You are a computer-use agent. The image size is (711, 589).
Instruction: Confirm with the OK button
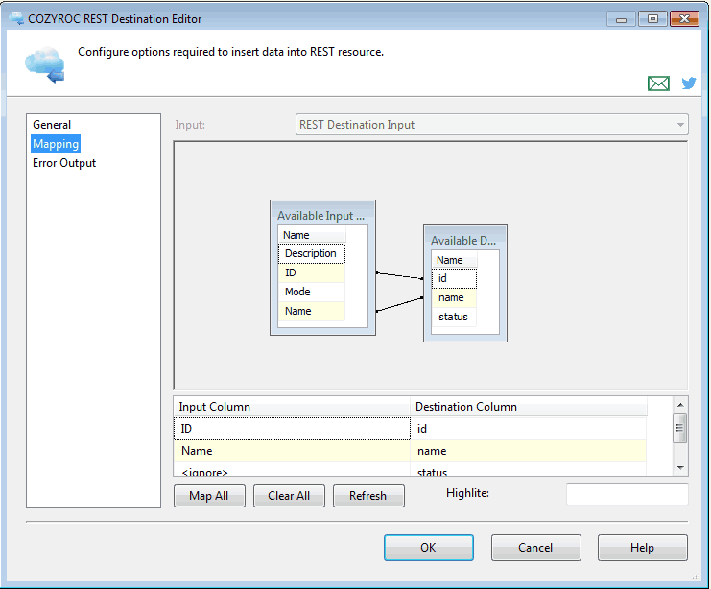pyautogui.click(x=429, y=548)
